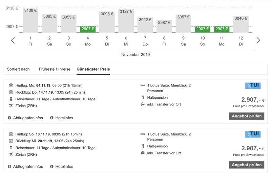Click info icon beside first Abflughafeninfos
Screen dimensions: 271x175
point(9,118)
